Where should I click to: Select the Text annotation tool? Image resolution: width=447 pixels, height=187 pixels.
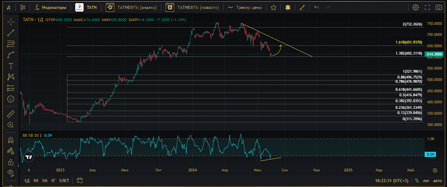11,66
